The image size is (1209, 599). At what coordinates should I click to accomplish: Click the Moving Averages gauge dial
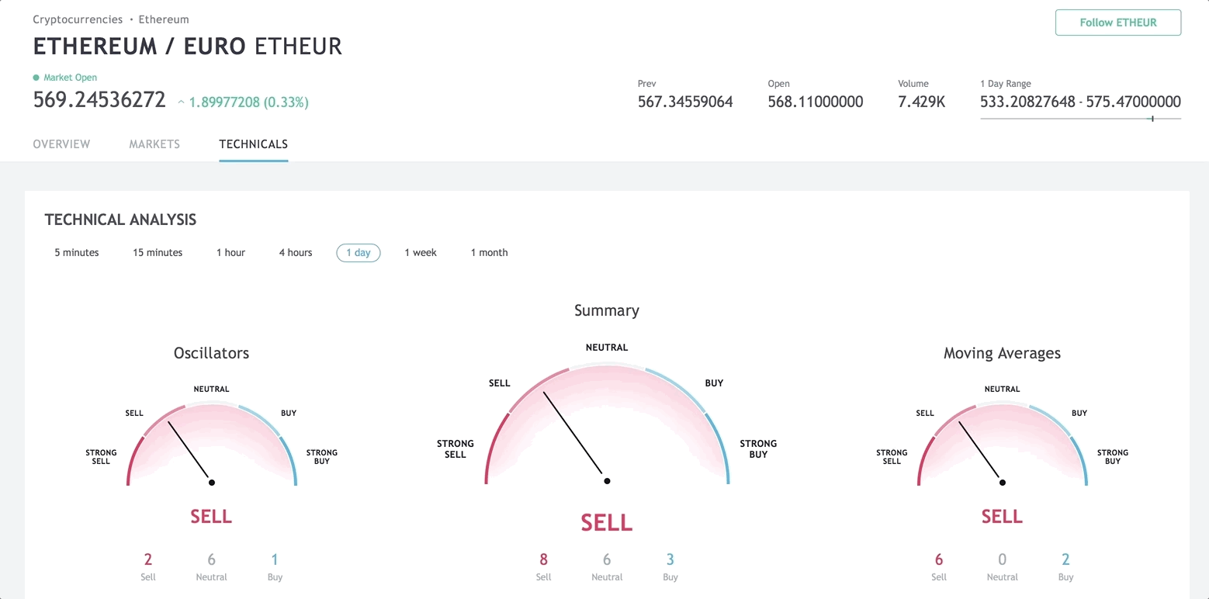tap(1003, 445)
